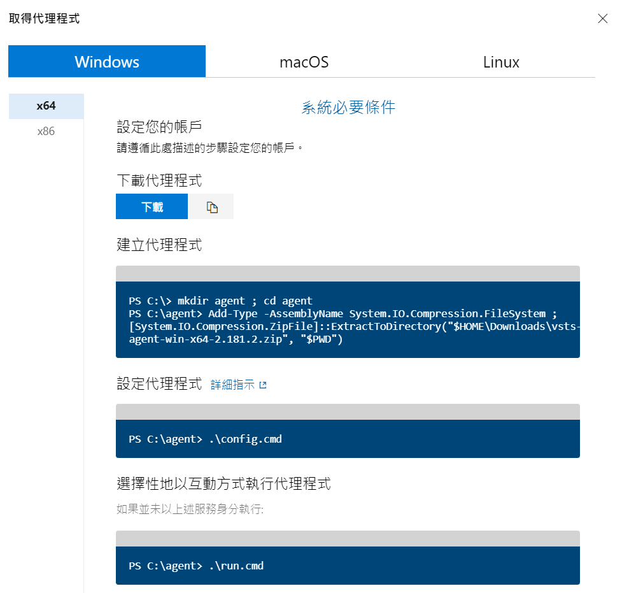Click gray header bar above run.cmd code
622x593 pixels.
pos(348,538)
